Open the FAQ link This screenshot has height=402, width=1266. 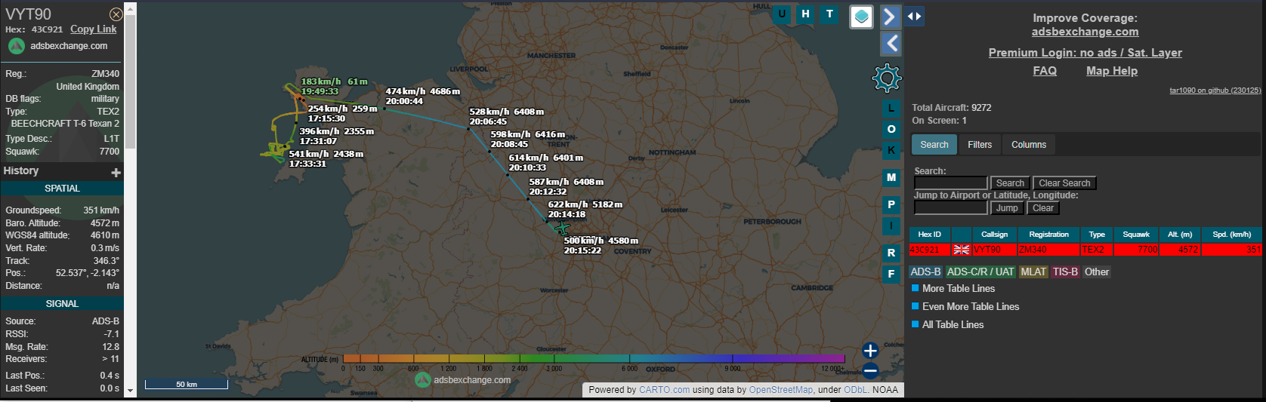pos(1045,71)
